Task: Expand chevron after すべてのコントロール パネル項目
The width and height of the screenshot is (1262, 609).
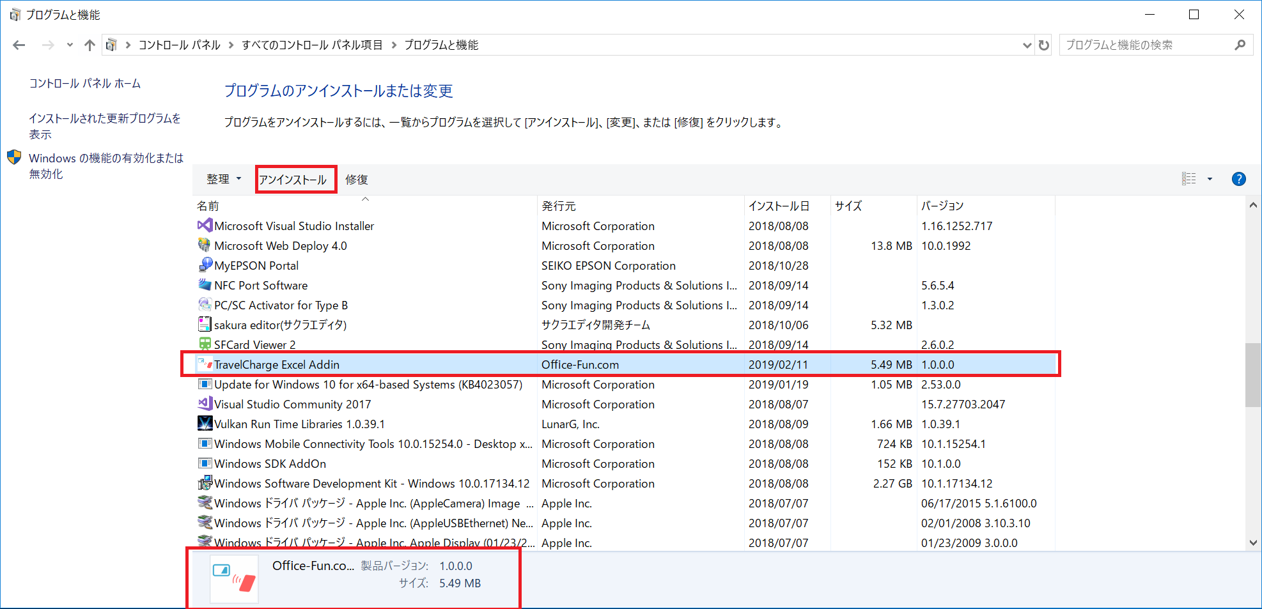Action: click(393, 45)
